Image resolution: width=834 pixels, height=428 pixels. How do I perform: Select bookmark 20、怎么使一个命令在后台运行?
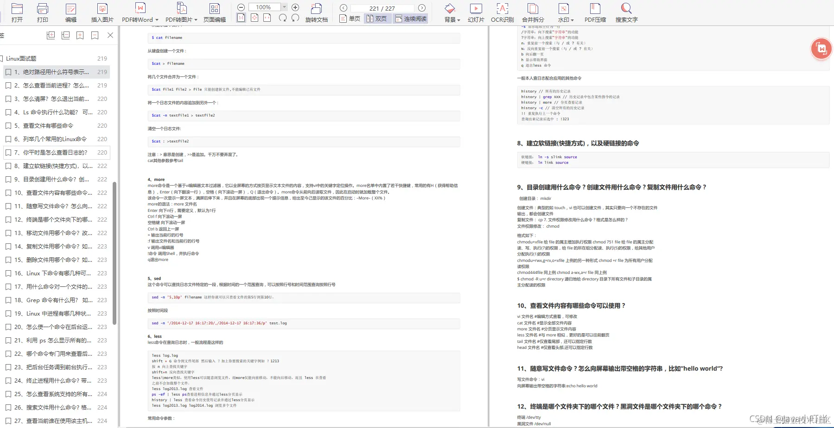point(57,327)
